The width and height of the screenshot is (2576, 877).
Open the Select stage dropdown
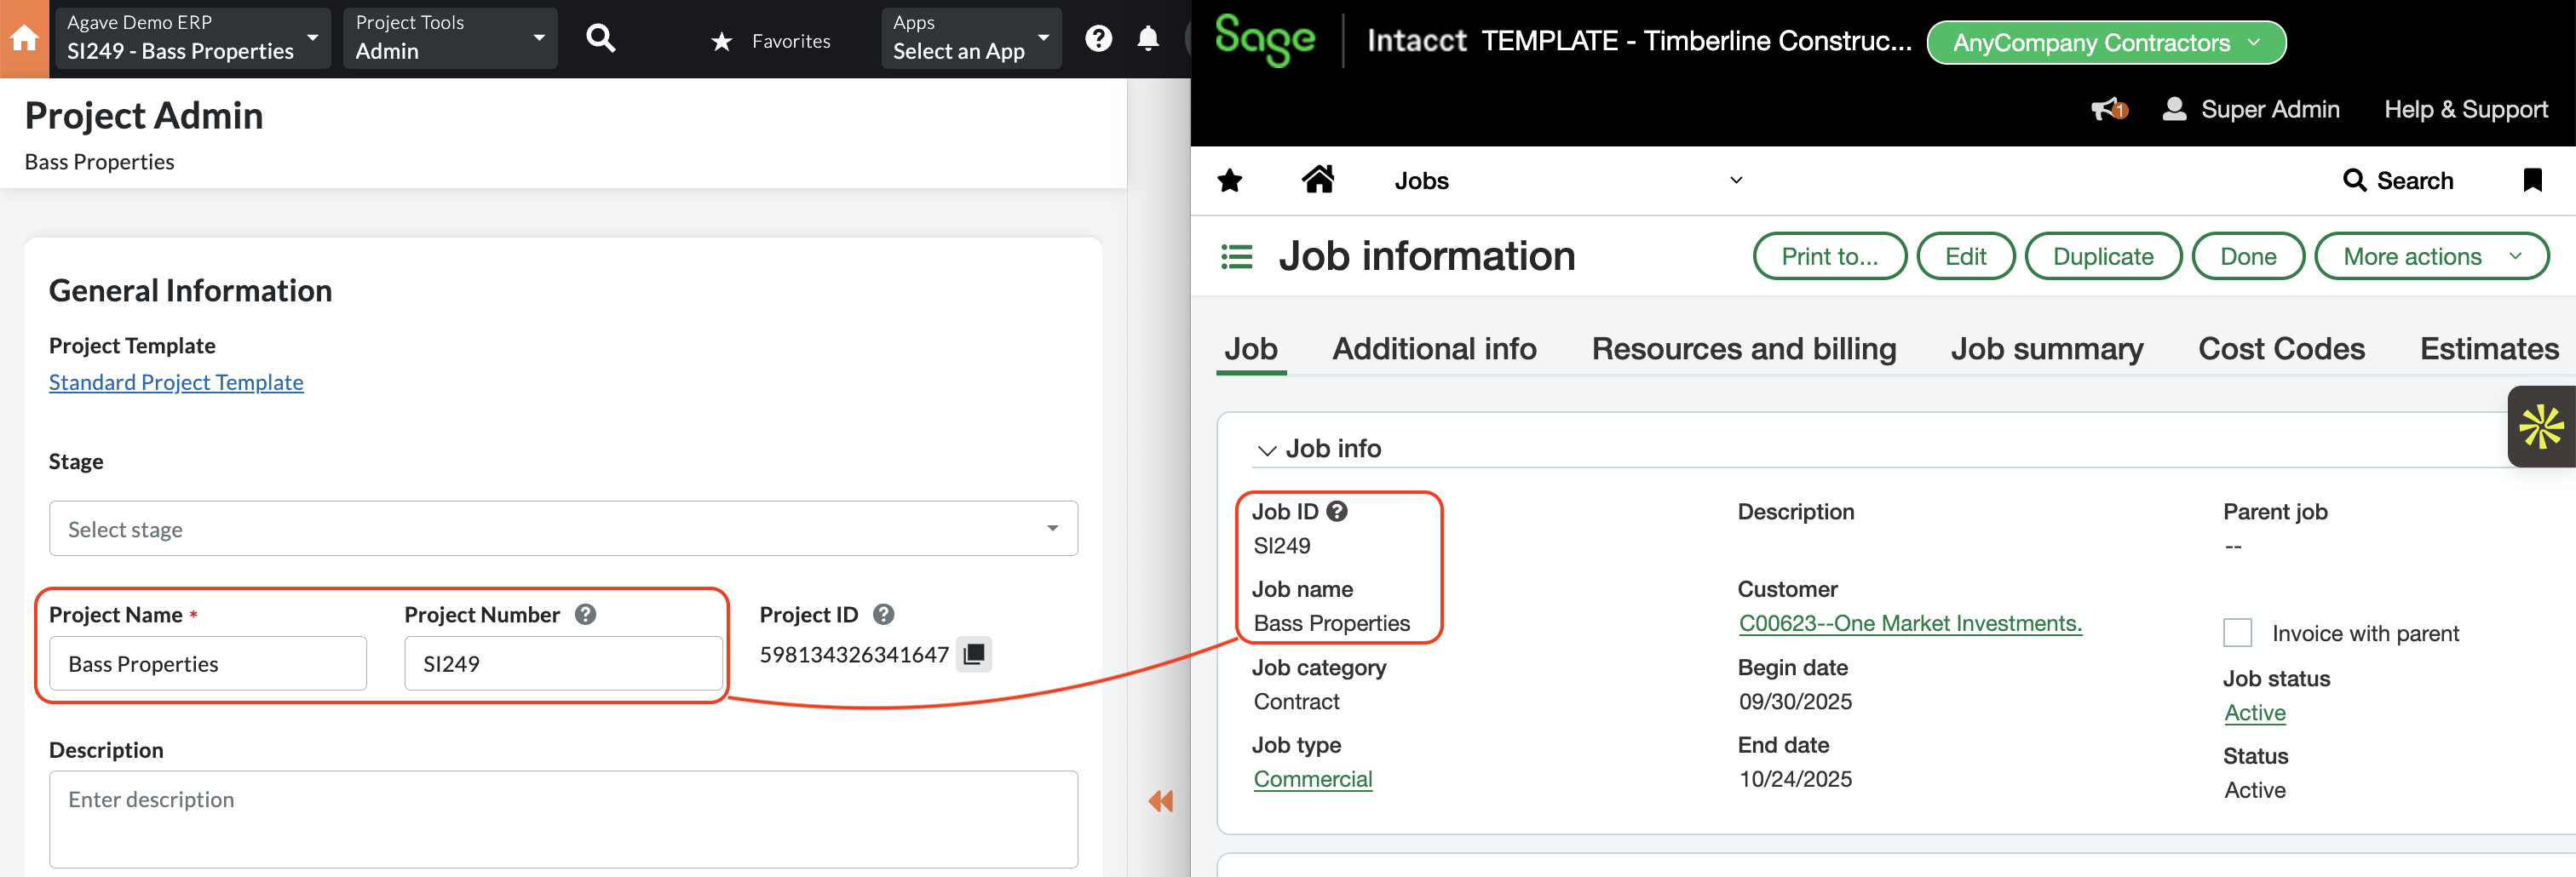pyautogui.click(x=563, y=528)
